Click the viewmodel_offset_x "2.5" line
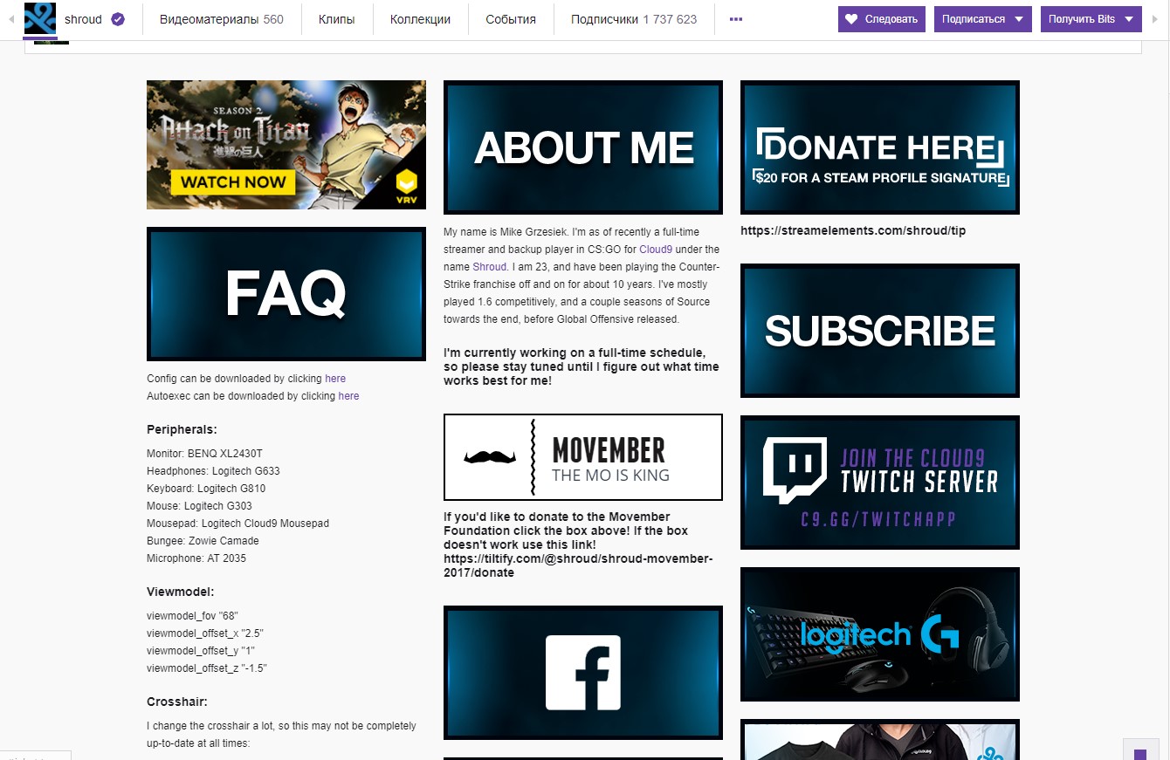This screenshot has height=760, width=1170. 205,633
